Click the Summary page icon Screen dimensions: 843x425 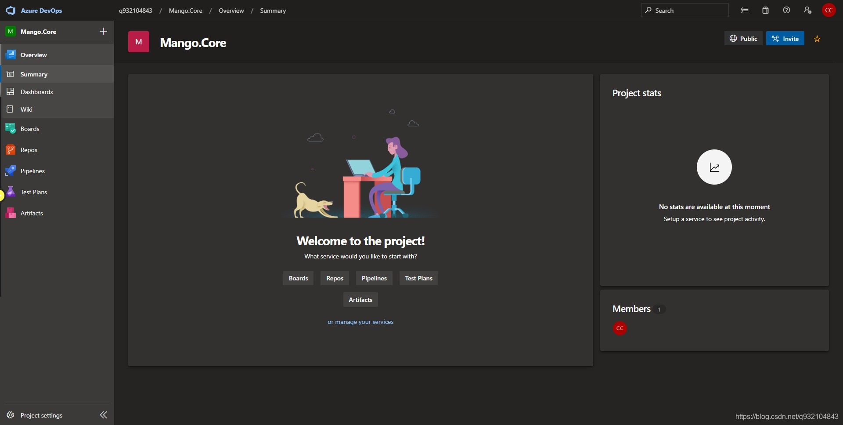coord(11,74)
